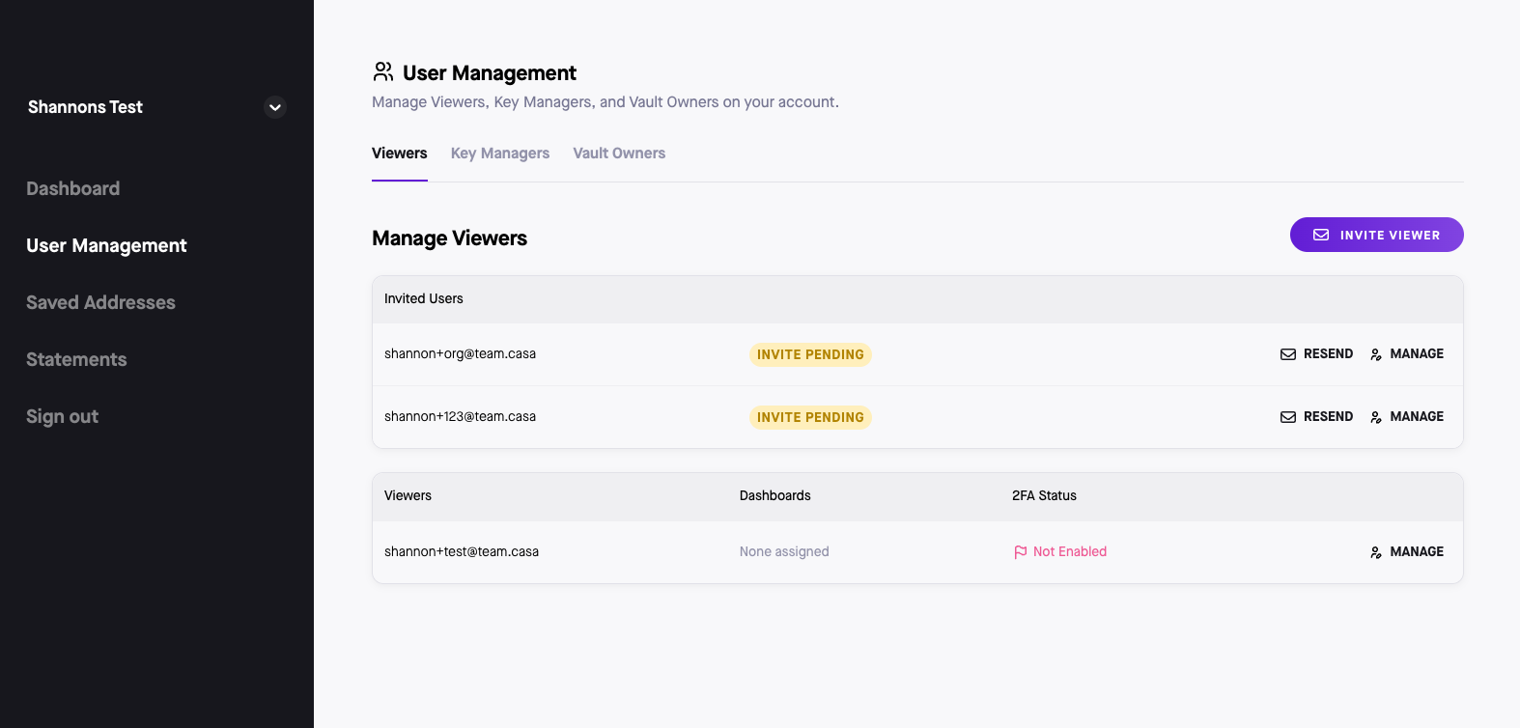Open the Shannons Test account switcher
Viewport: 1520px width, 728px height.
(x=85, y=107)
